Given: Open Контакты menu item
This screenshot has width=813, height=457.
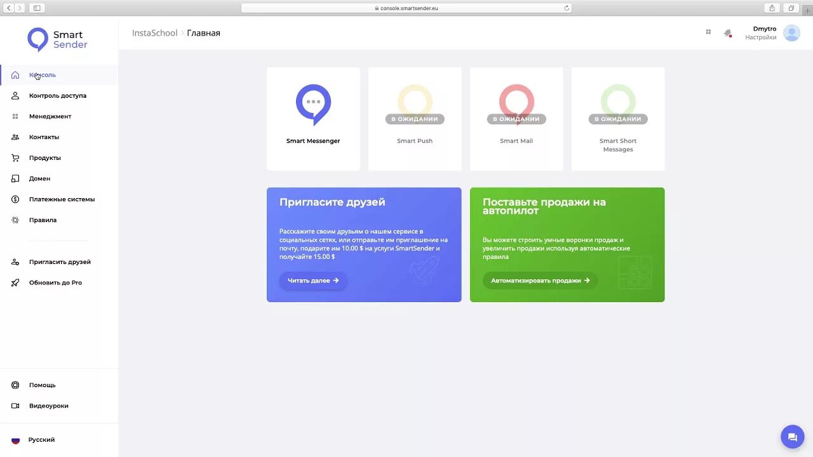Looking at the screenshot, I should coord(44,137).
